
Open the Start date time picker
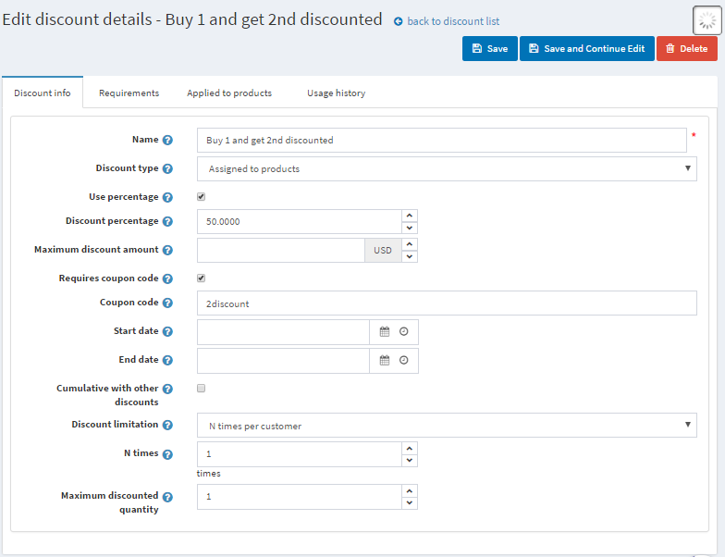click(x=404, y=331)
